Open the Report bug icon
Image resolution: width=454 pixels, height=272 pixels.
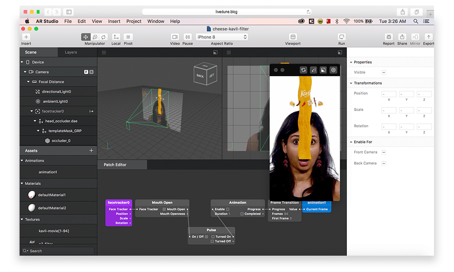[389, 37]
